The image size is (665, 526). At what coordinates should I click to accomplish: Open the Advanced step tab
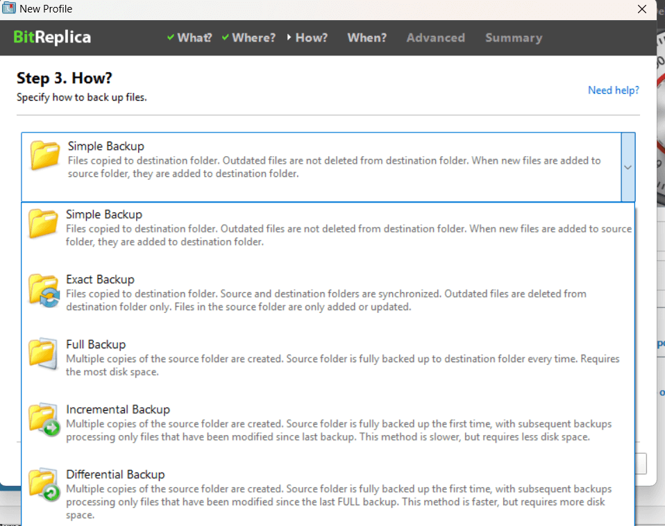click(435, 37)
